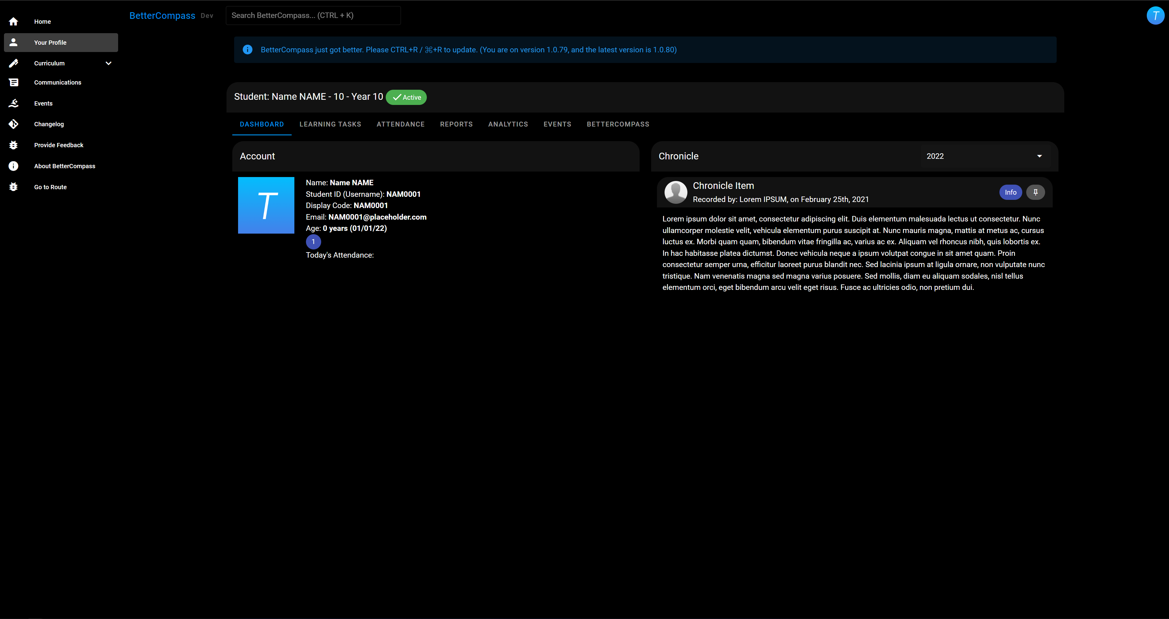Click the Info chip on Chronicle Item
This screenshot has height=619, width=1169.
click(1010, 192)
